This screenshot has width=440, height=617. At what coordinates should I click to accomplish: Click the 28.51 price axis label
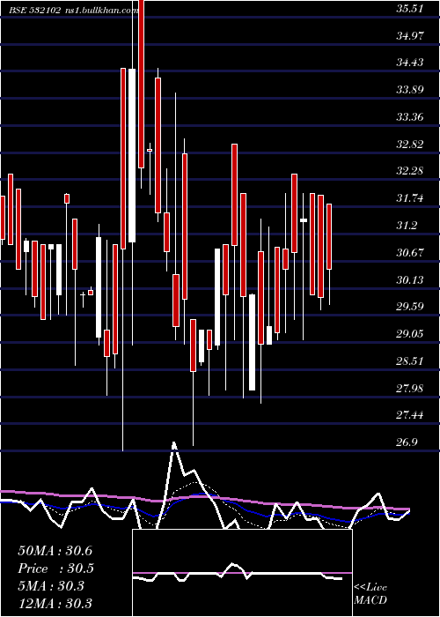point(410,361)
